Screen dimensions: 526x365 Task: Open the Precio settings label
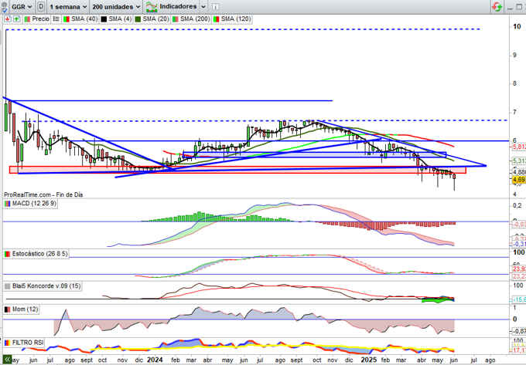pos(40,19)
